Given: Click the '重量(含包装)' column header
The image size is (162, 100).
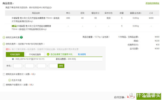Looking at the screenshot, I should tap(136, 13).
